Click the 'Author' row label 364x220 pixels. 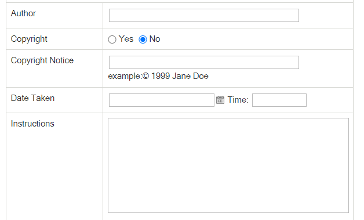23,13
